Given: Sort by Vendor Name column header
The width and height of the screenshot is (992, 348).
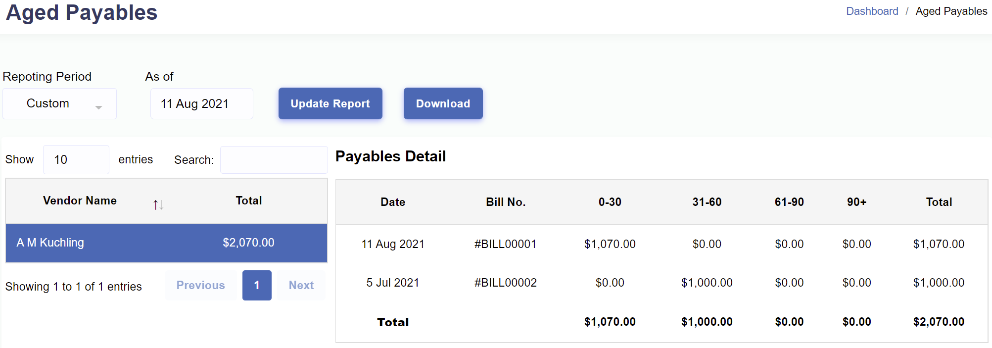Looking at the screenshot, I should (80, 200).
